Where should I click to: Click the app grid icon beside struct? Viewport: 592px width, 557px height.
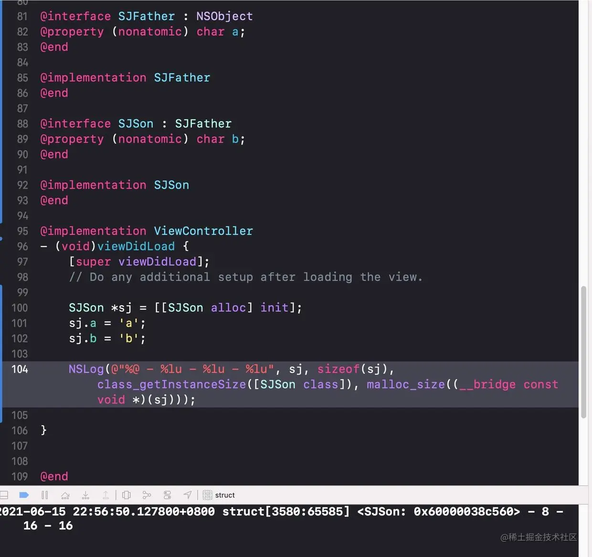pyautogui.click(x=207, y=495)
